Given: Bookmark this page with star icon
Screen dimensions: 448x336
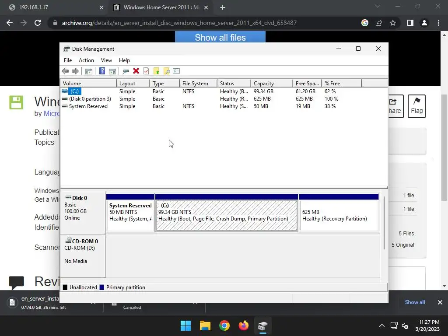Looking at the screenshot, I should [x=393, y=23].
